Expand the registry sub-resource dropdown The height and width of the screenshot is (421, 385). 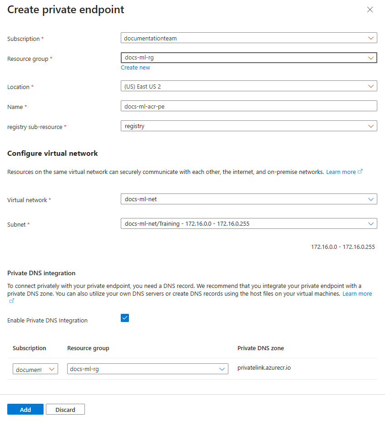tap(371, 126)
